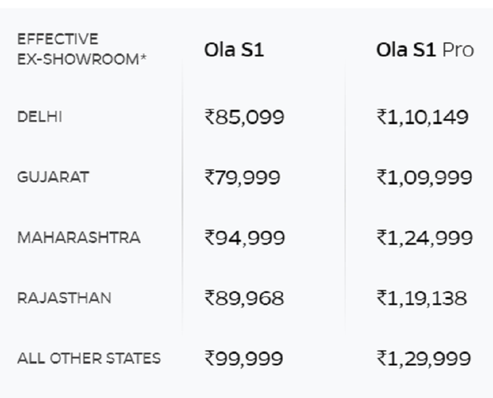
Task: Click Ola S1 Pro Rajasthan price ₹1,19,138
Action: pyautogui.click(x=421, y=297)
